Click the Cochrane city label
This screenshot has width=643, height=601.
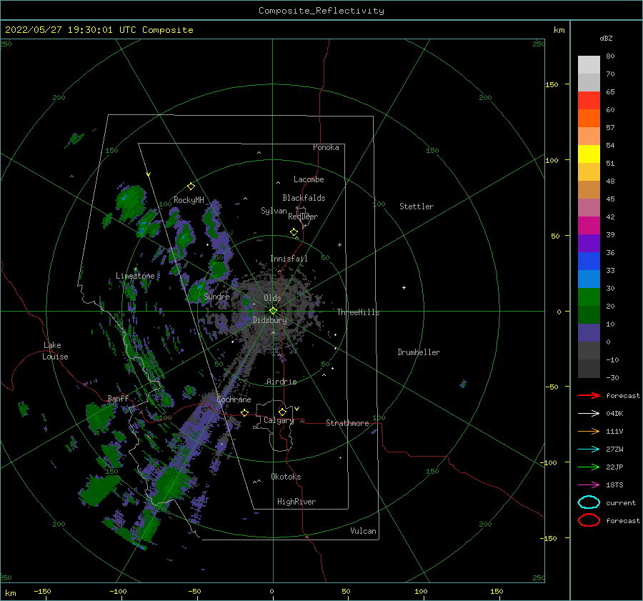[x=234, y=399]
